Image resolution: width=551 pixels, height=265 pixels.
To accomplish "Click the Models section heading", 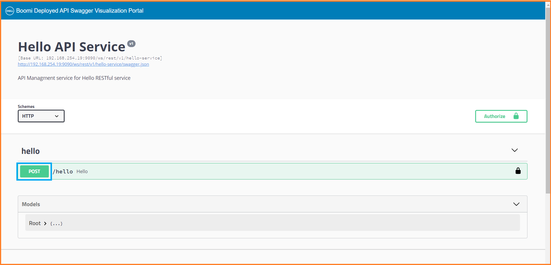I will [x=31, y=204].
